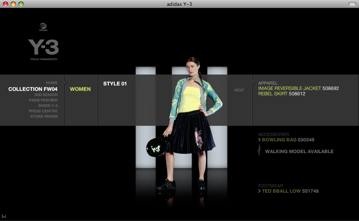Expand the Ted BBall Low footwear arrow
Screen dimensions: 359x221
[x=259, y=191]
